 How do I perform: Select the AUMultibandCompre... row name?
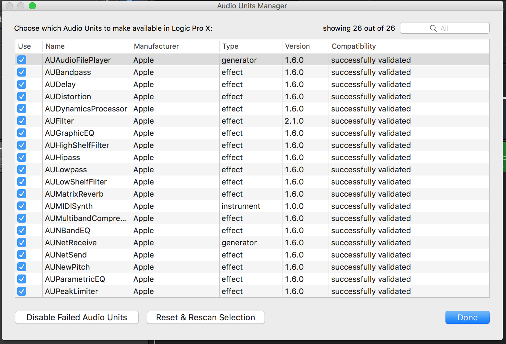tap(86, 218)
